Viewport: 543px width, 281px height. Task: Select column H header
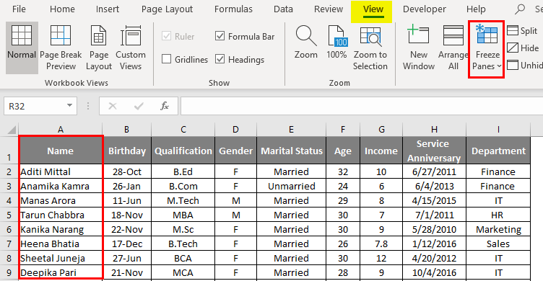pyautogui.click(x=434, y=130)
